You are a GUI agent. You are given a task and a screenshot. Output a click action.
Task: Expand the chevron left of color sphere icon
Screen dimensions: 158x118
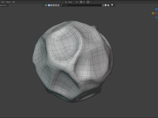44,5
